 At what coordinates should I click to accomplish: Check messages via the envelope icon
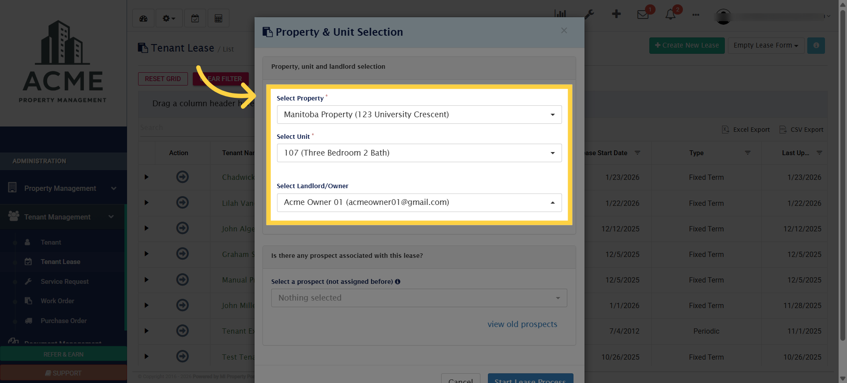tap(643, 15)
